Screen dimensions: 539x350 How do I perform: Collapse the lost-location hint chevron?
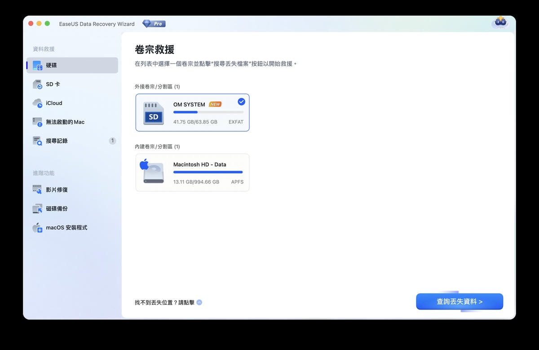198,302
